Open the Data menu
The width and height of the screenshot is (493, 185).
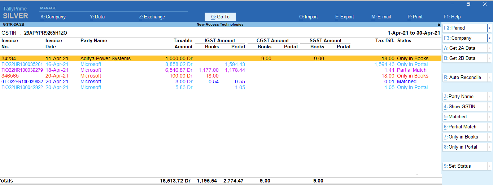pos(97,17)
